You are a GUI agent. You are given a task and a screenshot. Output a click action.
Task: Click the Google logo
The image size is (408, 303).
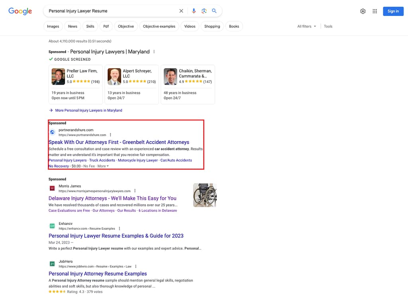pos(20,11)
